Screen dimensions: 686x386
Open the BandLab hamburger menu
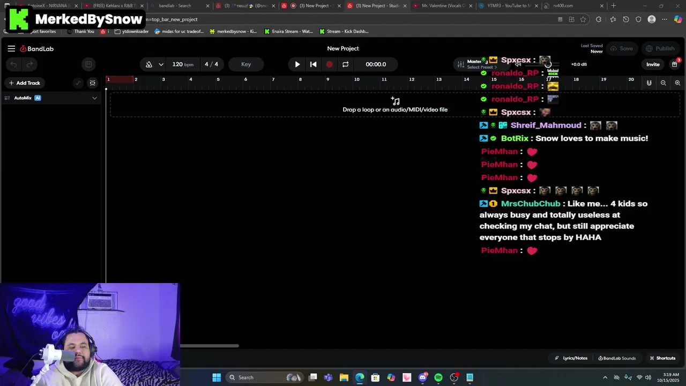(11, 49)
